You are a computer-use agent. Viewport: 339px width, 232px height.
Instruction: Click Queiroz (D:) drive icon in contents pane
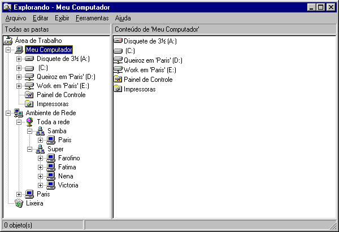(118, 60)
